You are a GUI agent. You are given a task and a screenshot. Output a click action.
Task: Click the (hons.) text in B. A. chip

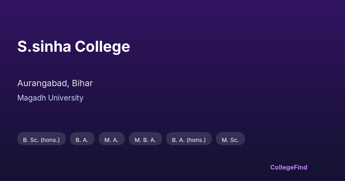(x=196, y=140)
